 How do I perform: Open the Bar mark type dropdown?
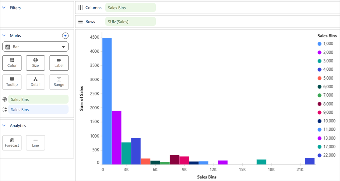(x=35, y=47)
